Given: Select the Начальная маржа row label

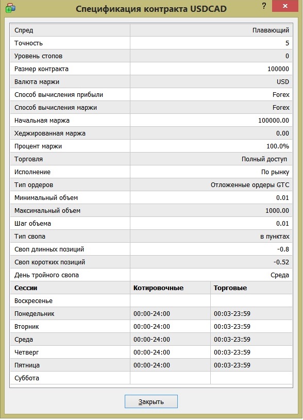Looking at the screenshot, I should [x=42, y=120].
